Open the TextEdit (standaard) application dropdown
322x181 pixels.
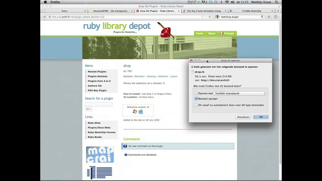[240, 94]
